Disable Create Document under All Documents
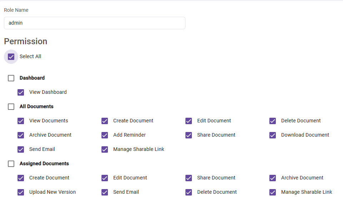The width and height of the screenshot is (343, 203). coord(105,121)
